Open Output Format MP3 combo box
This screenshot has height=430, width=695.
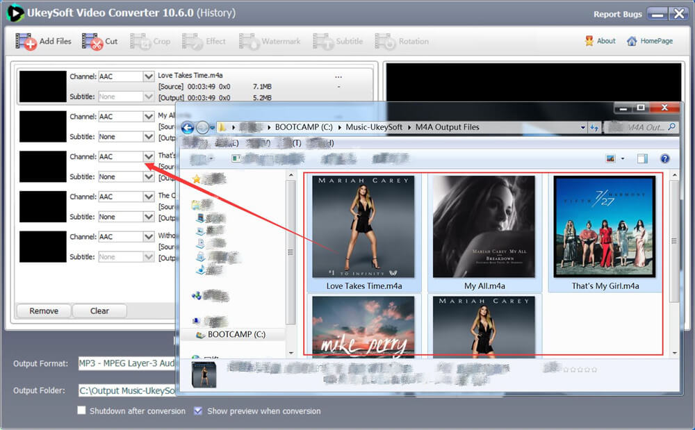(x=125, y=363)
